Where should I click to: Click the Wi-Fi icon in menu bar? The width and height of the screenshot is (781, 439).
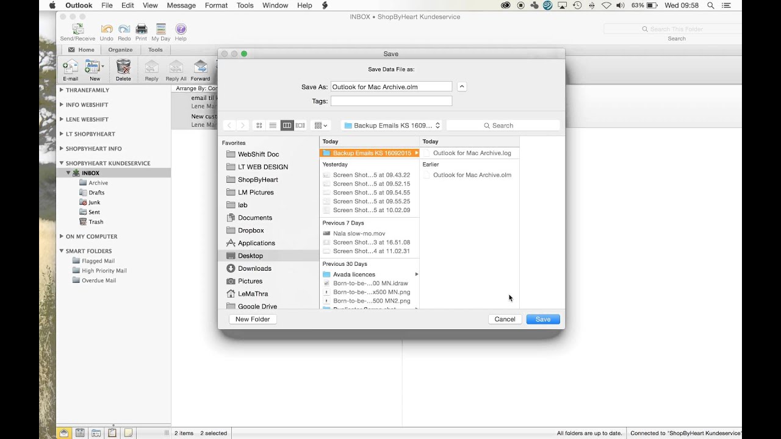tap(606, 5)
